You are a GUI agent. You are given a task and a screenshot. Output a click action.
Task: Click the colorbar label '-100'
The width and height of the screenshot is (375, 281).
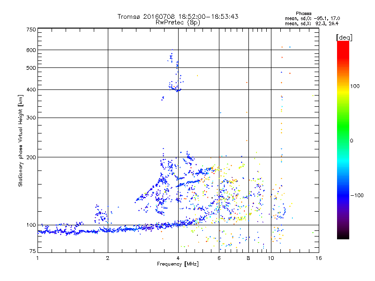tap(357, 195)
